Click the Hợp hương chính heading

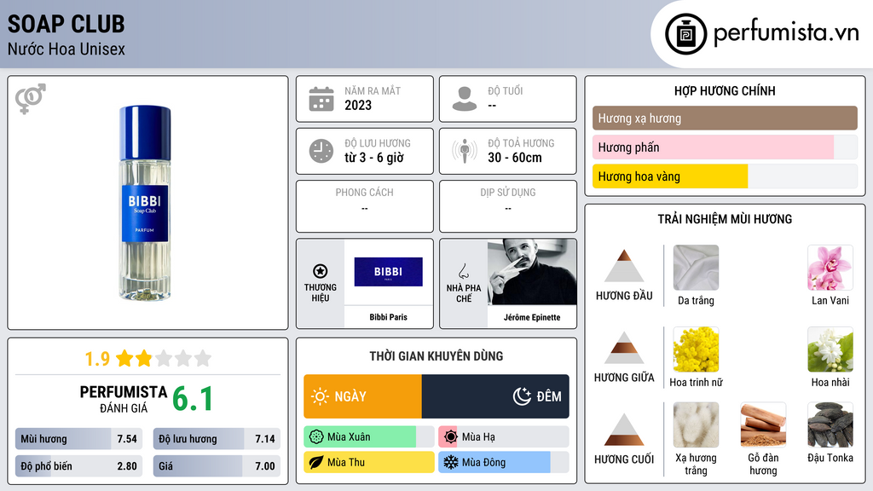(x=725, y=90)
